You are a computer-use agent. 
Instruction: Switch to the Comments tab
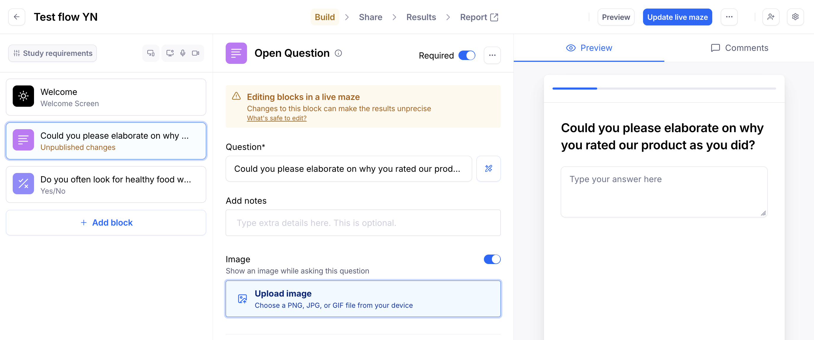[739, 48]
